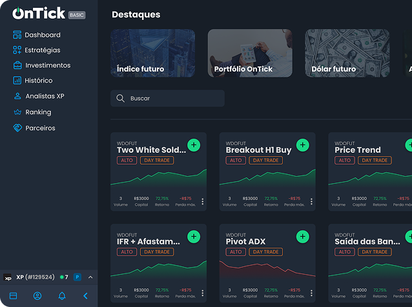Click XP (#129524) account label
The image size is (412, 307).
coord(36,277)
